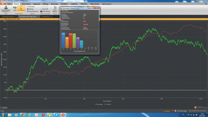This screenshot has height=117, width=208.
Task: Launch the media player from taskbar
Action: [16, 115]
